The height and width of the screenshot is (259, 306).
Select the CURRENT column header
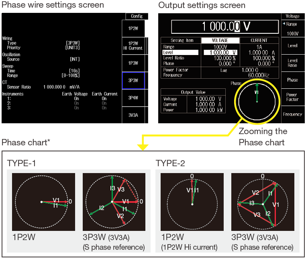(259, 41)
